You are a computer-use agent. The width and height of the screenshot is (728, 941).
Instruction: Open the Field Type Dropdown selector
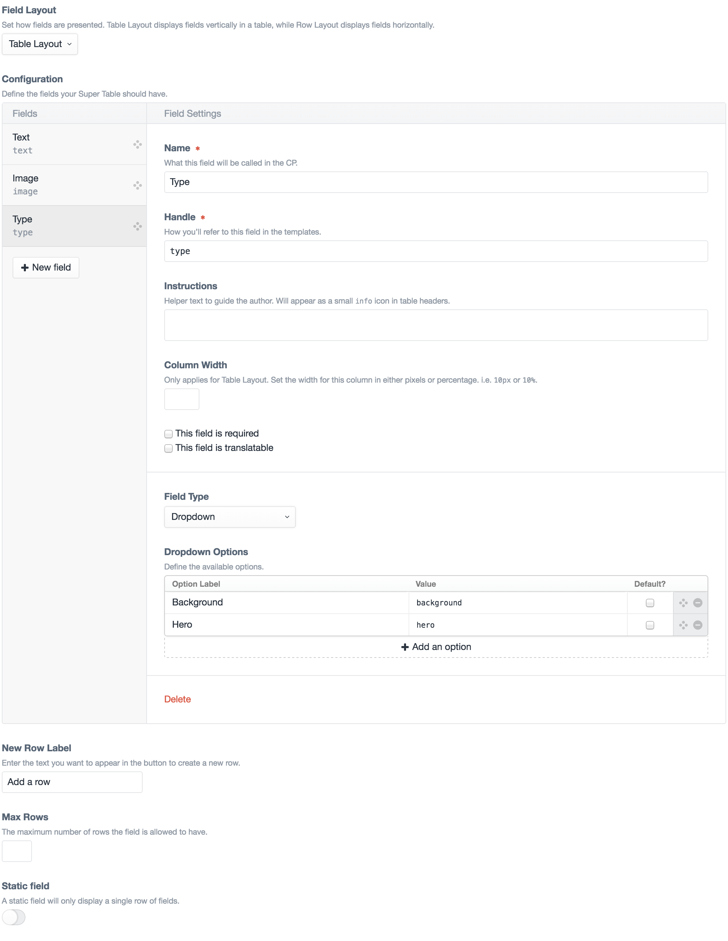click(230, 517)
